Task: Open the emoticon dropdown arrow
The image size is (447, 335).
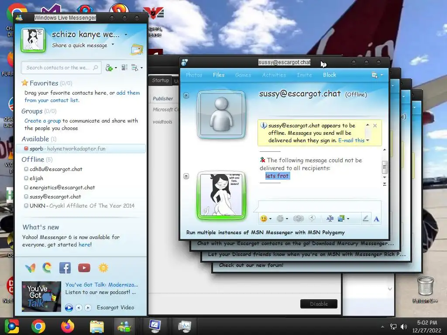Action: (270, 219)
